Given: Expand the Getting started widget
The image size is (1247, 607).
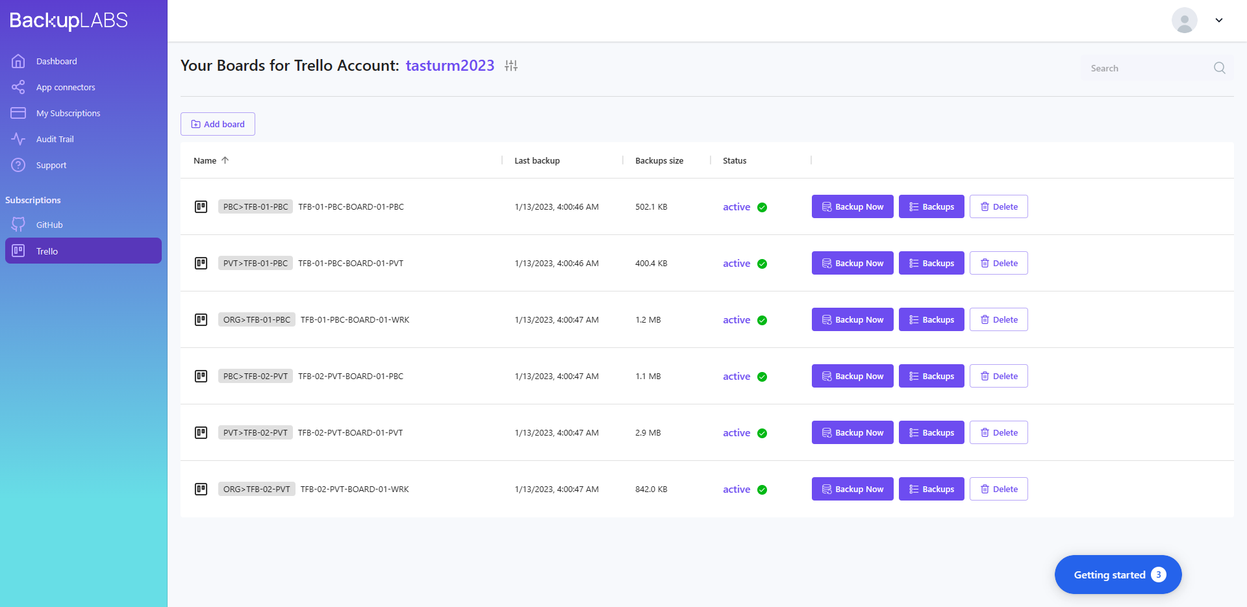Looking at the screenshot, I should click(1118, 575).
